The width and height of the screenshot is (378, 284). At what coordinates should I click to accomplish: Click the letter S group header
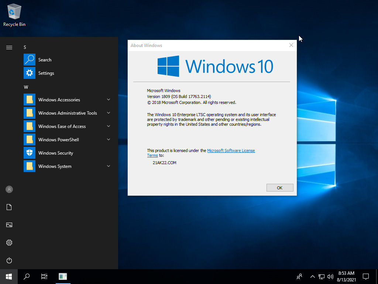click(x=25, y=47)
